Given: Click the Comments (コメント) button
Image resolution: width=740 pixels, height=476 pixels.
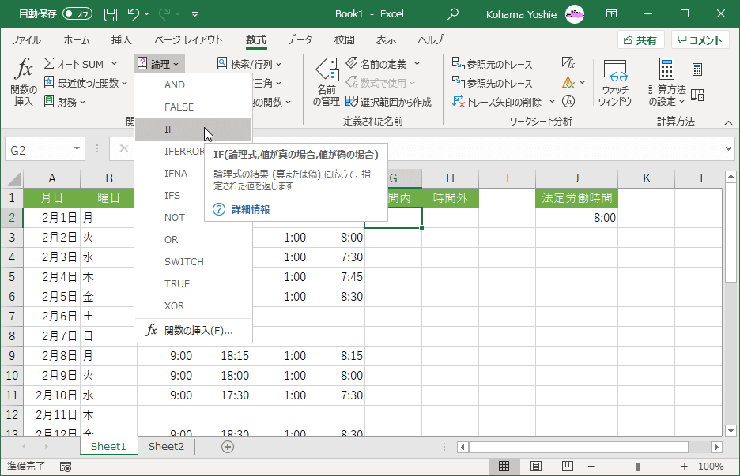Looking at the screenshot, I should [700, 40].
